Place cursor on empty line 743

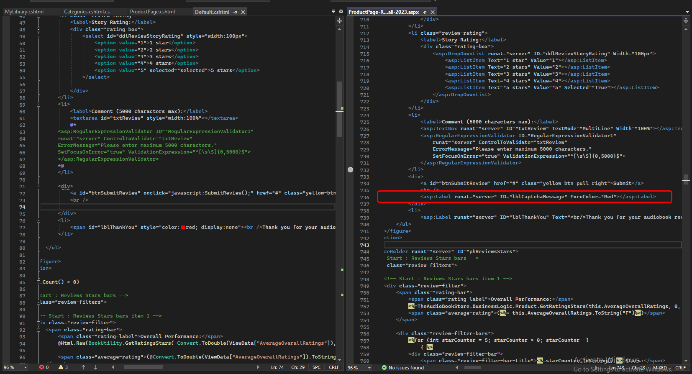(533, 245)
